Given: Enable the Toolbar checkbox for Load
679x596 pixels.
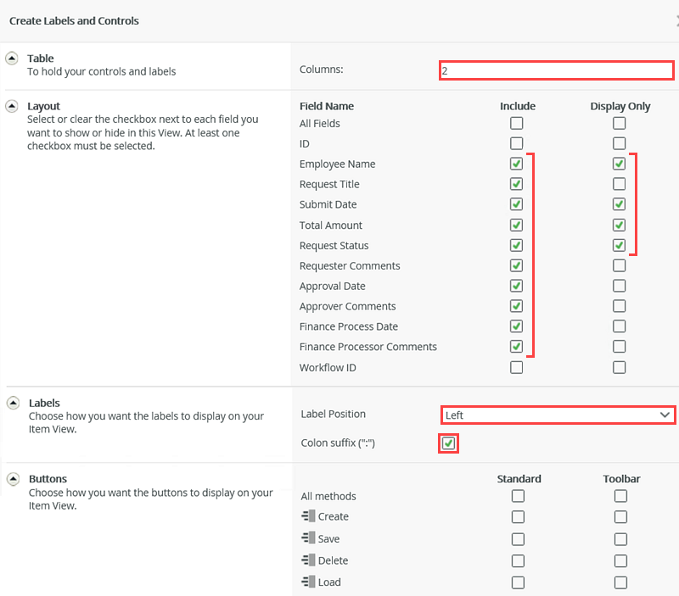Looking at the screenshot, I should [620, 582].
